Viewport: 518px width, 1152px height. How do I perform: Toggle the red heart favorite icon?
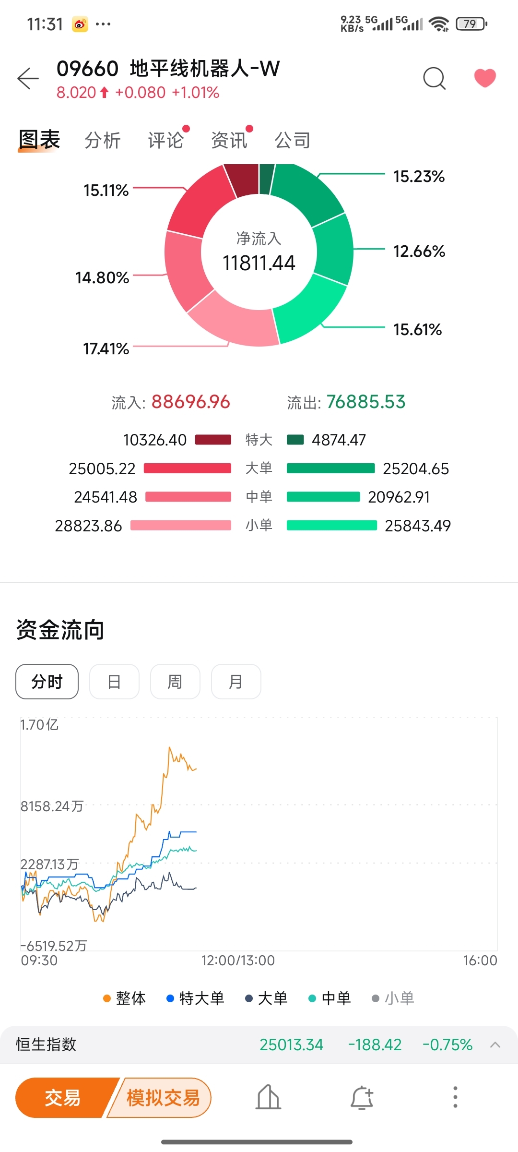pyautogui.click(x=485, y=78)
